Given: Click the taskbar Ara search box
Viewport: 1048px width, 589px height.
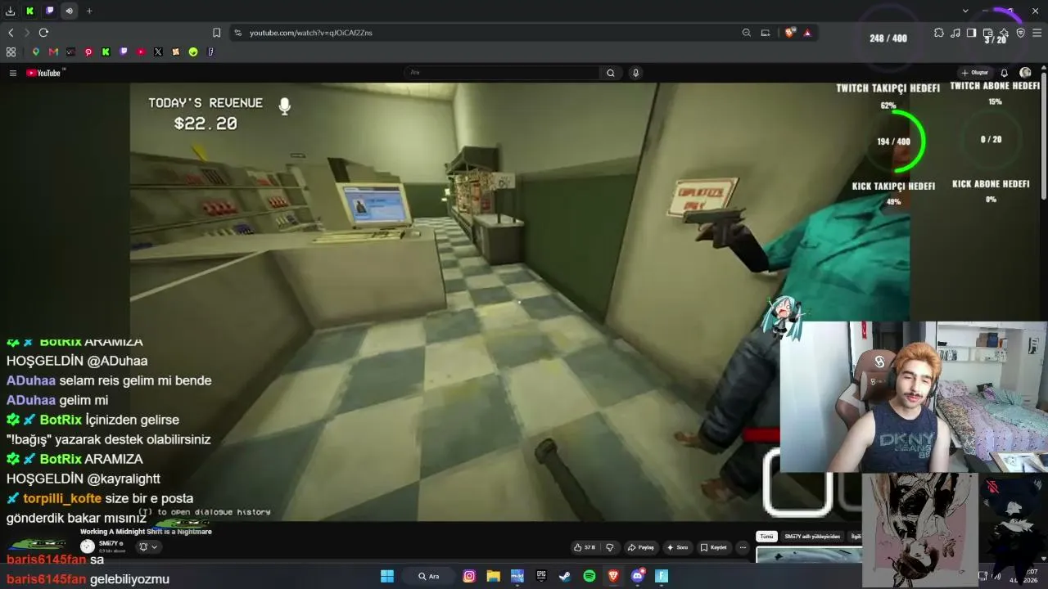Looking at the screenshot, I should 431,576.
